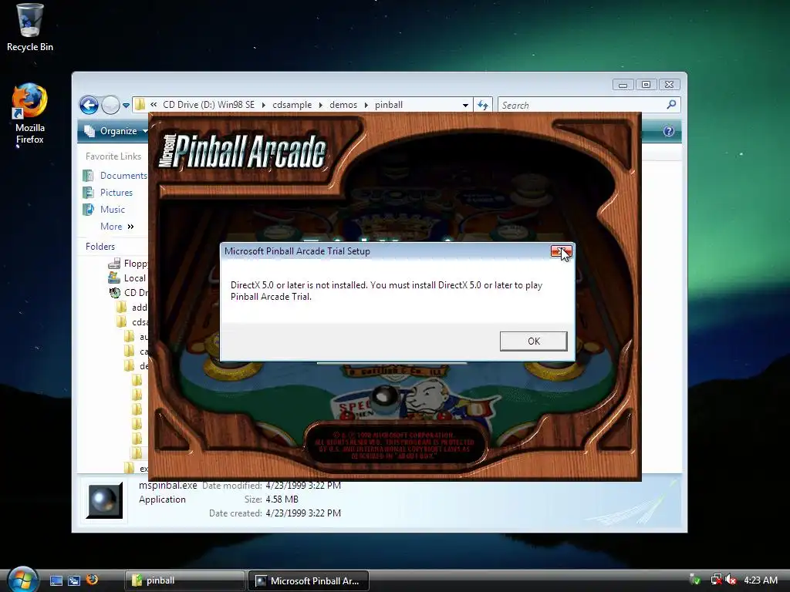Open the address bar history dropdown
Viewport: 790px width, 592px height.
pos(465,105)
